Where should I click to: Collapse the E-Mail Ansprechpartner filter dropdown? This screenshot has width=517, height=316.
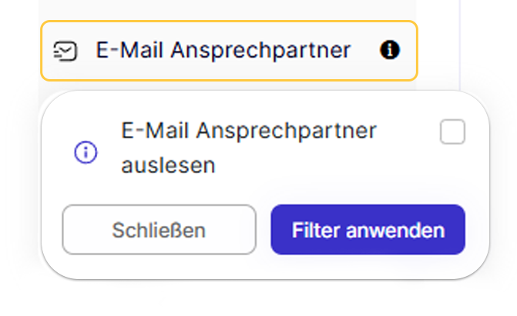pos(159,229)
